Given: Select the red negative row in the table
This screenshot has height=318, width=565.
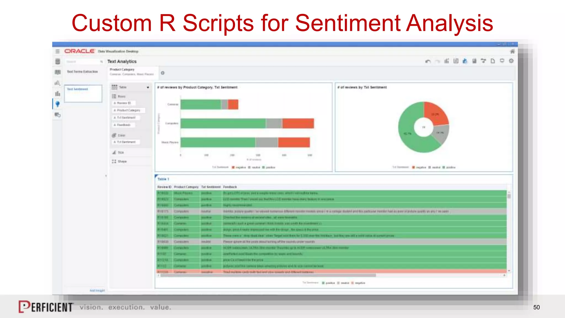Looking at the screenshot, I should [x=331, y=272].
